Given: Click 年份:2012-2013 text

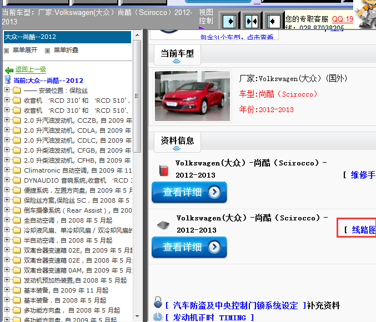Looking at the screenshot, I should click(x=267, y=109).
